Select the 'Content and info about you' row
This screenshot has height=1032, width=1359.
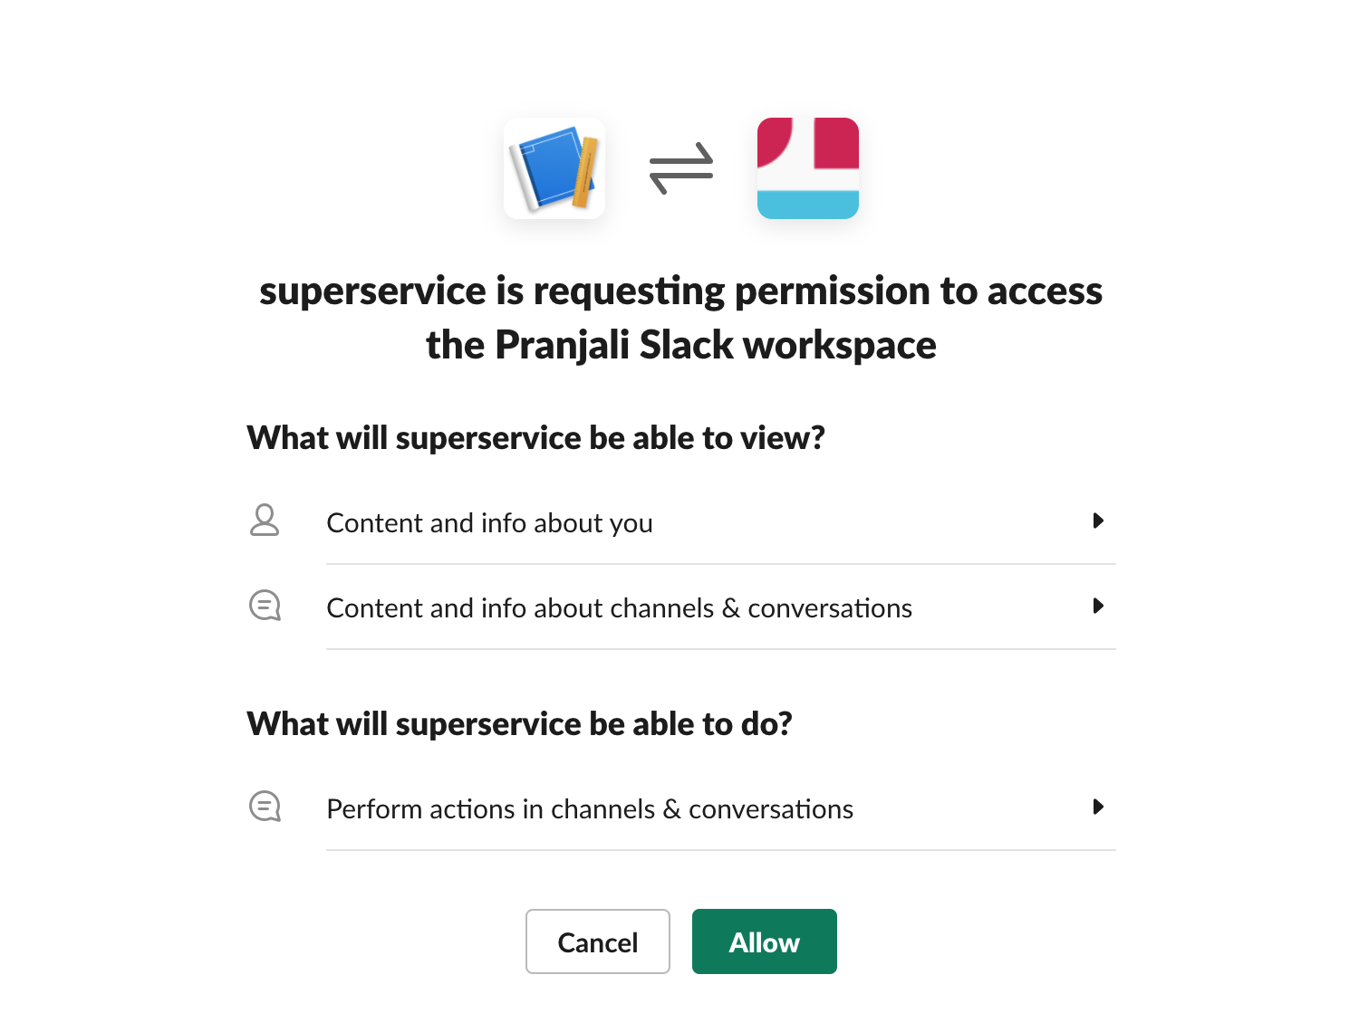point(489,523)
